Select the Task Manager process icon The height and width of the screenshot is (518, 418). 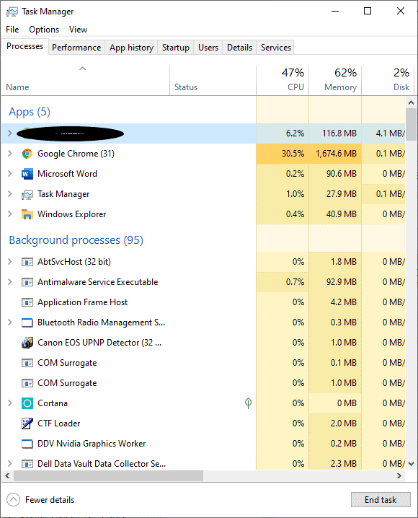27,194
